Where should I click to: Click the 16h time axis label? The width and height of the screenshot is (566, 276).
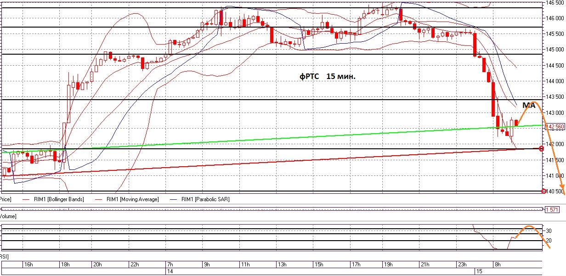tap(28, 265)
